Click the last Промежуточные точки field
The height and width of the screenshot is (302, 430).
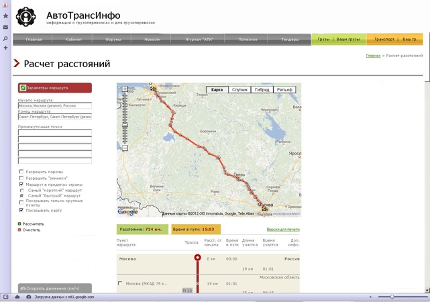click(x=55, y=161)
